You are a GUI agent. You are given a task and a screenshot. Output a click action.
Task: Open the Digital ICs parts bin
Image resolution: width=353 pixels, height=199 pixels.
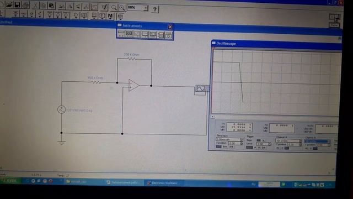point(66,15)
